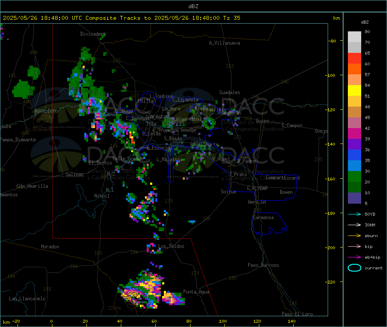
Task: Click the G_ALVEAR place label
Action: (x=257, y=188)
